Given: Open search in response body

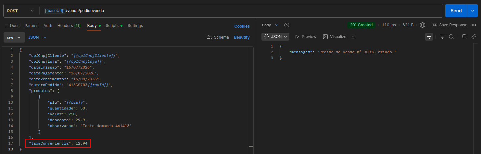Looking at the screenshot, I should pos(451,37).
